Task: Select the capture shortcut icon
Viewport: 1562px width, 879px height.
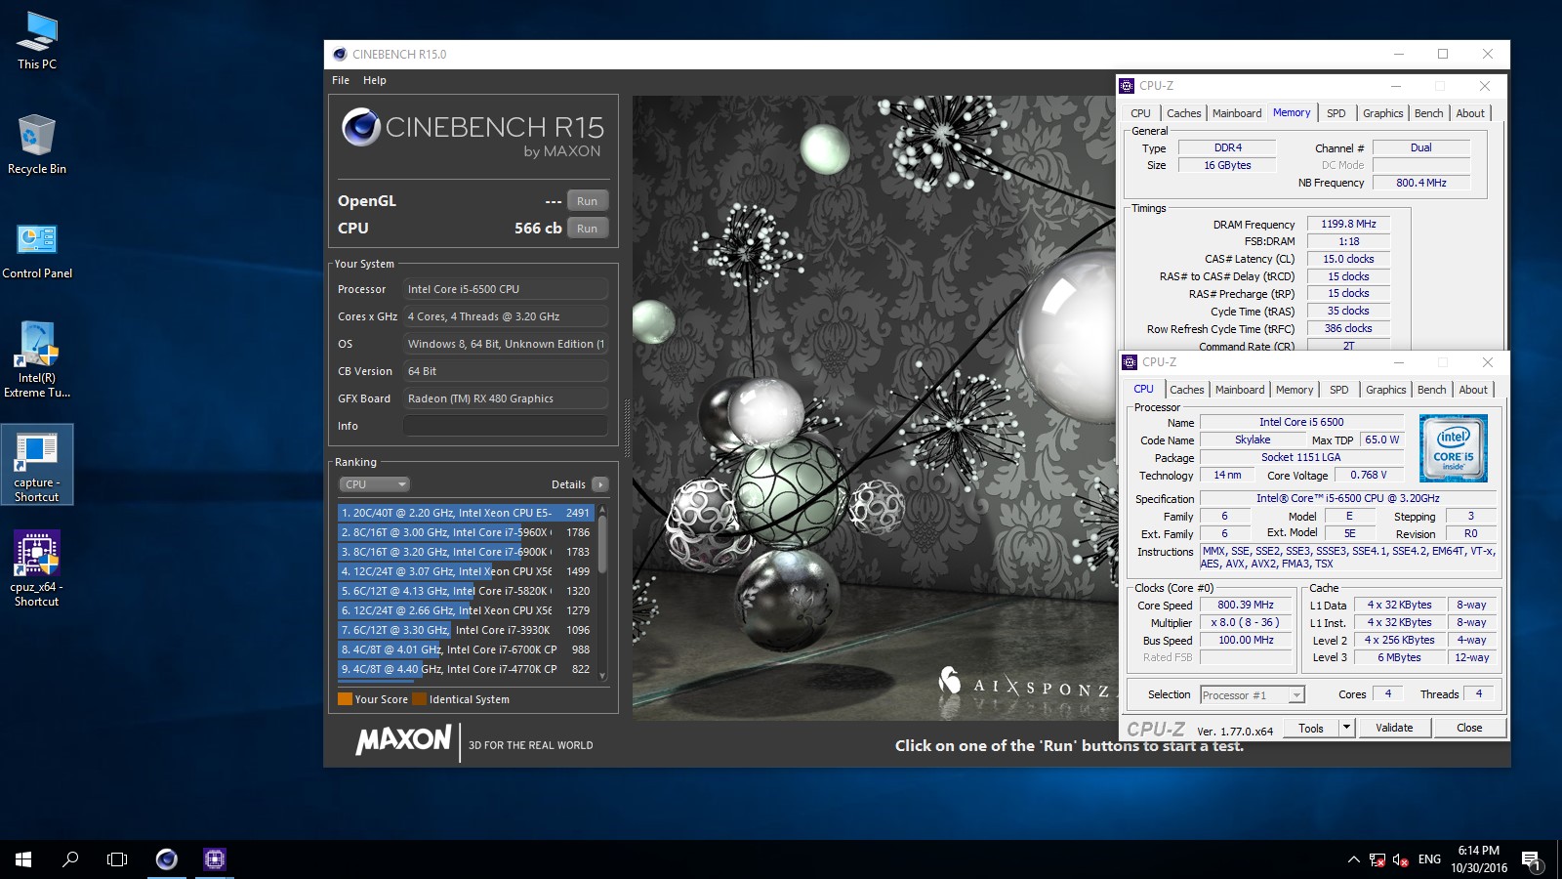Action: (x=37, y=465)
